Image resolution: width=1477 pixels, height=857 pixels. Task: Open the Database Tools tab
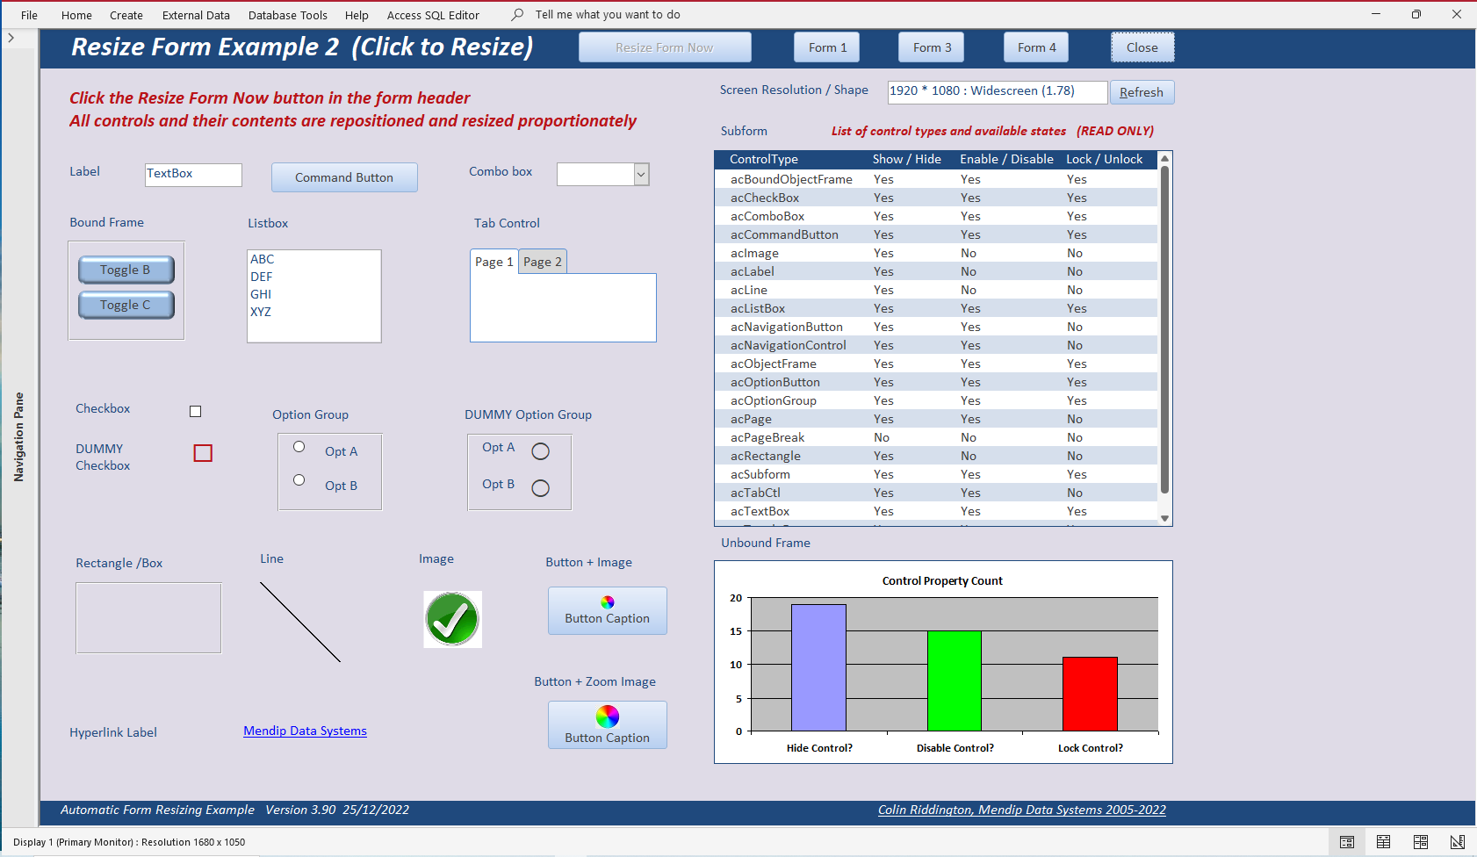coord(288,15)
